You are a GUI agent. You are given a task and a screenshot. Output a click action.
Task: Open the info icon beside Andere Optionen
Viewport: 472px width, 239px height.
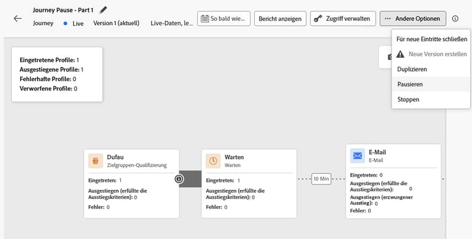coord(455,19)
